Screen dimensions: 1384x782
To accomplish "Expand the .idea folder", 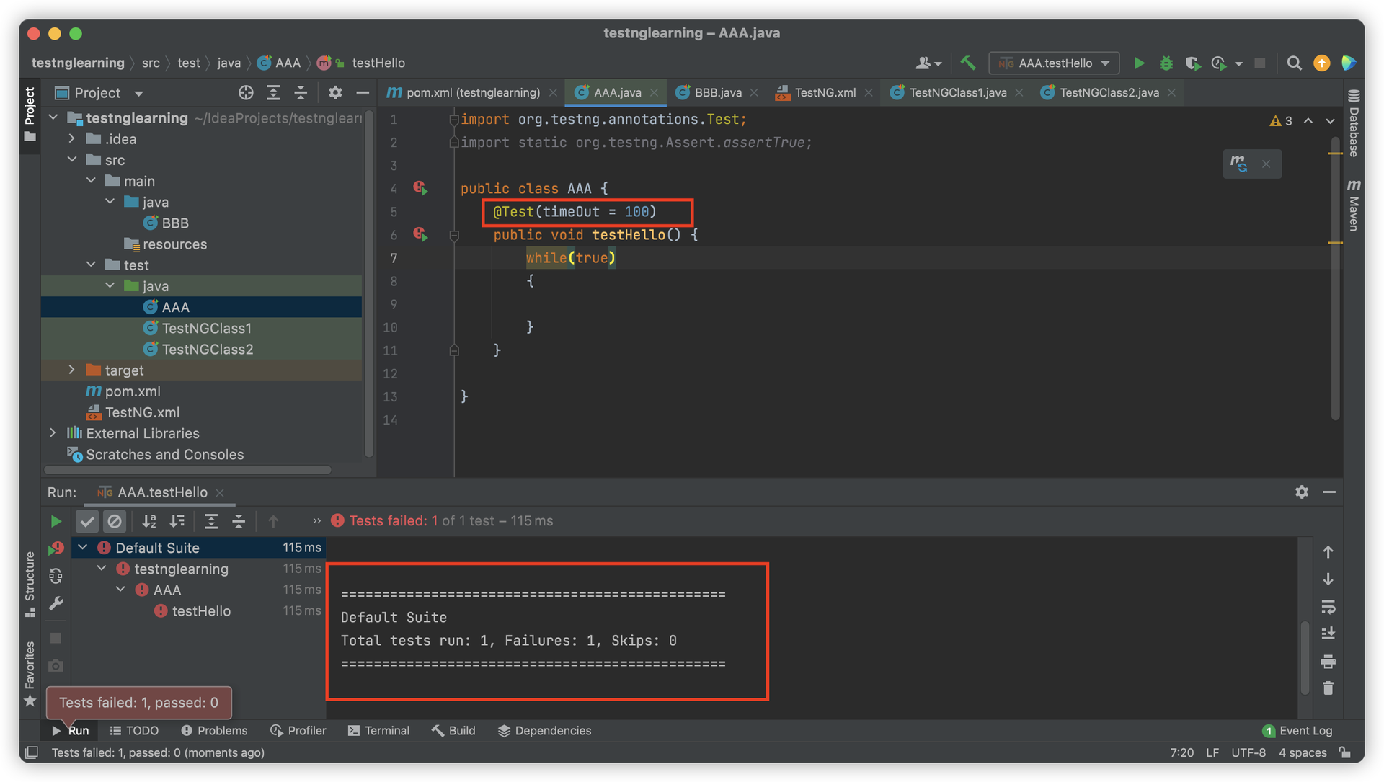I will tap(71, 138).
